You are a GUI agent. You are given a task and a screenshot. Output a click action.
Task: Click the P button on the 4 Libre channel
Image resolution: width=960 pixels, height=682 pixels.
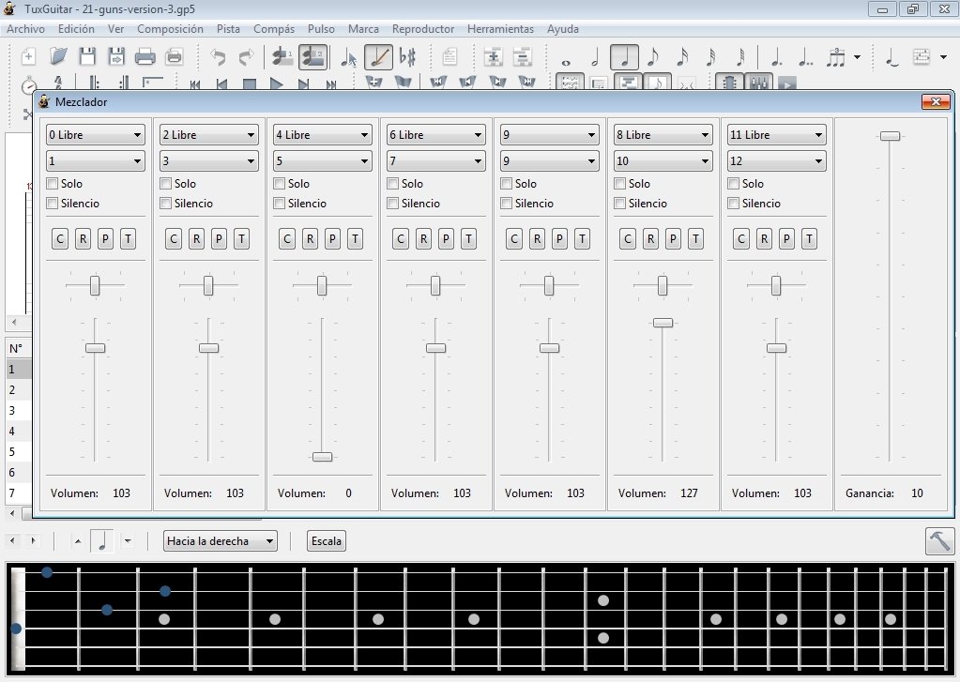pyautogui.click(x=332, y=239)
